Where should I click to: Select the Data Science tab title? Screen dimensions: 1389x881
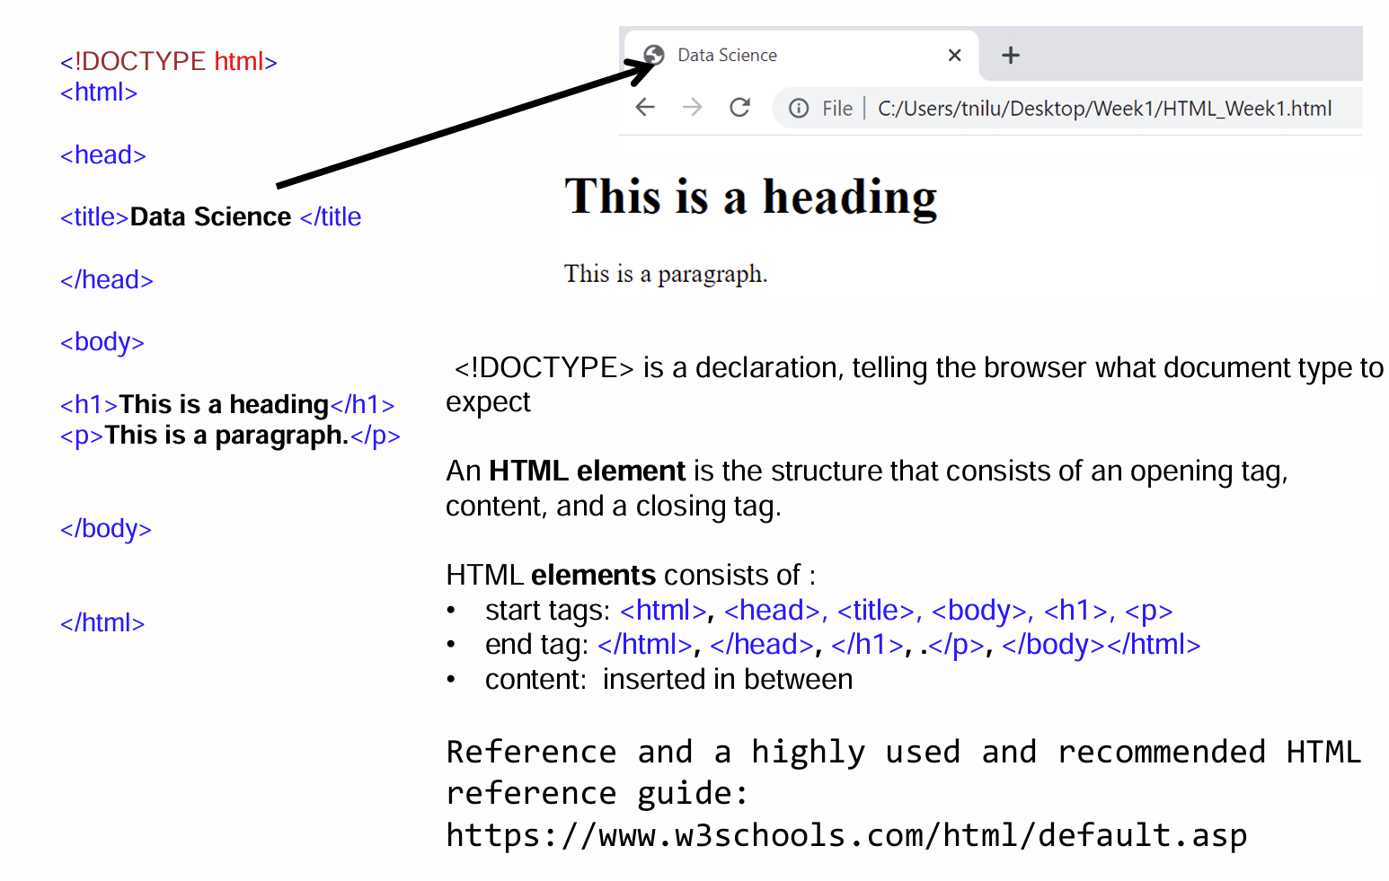click(x=727, y=56)
